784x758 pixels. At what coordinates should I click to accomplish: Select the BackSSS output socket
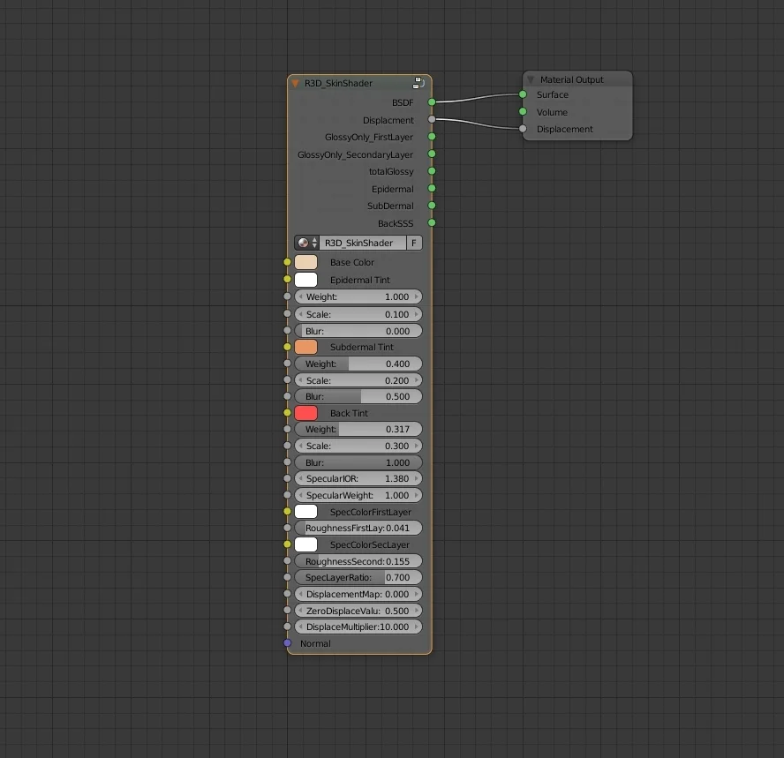(431, 223)
